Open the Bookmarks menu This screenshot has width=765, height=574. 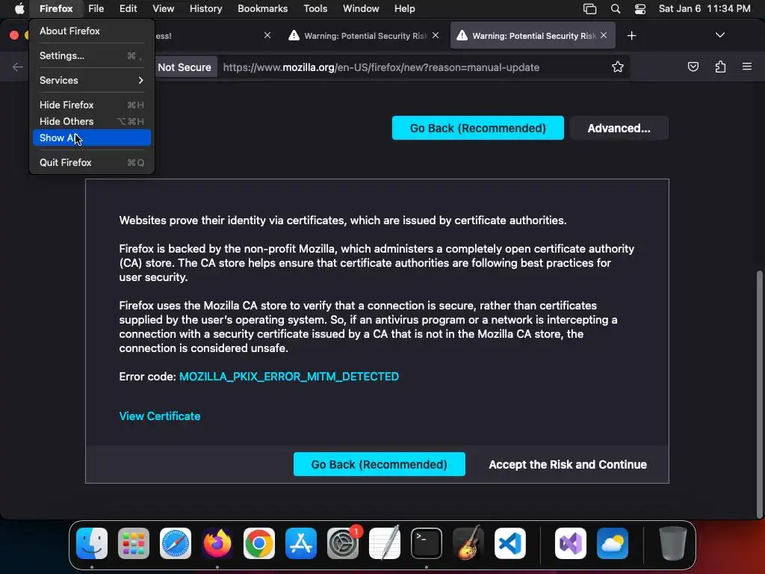(262, 8)
